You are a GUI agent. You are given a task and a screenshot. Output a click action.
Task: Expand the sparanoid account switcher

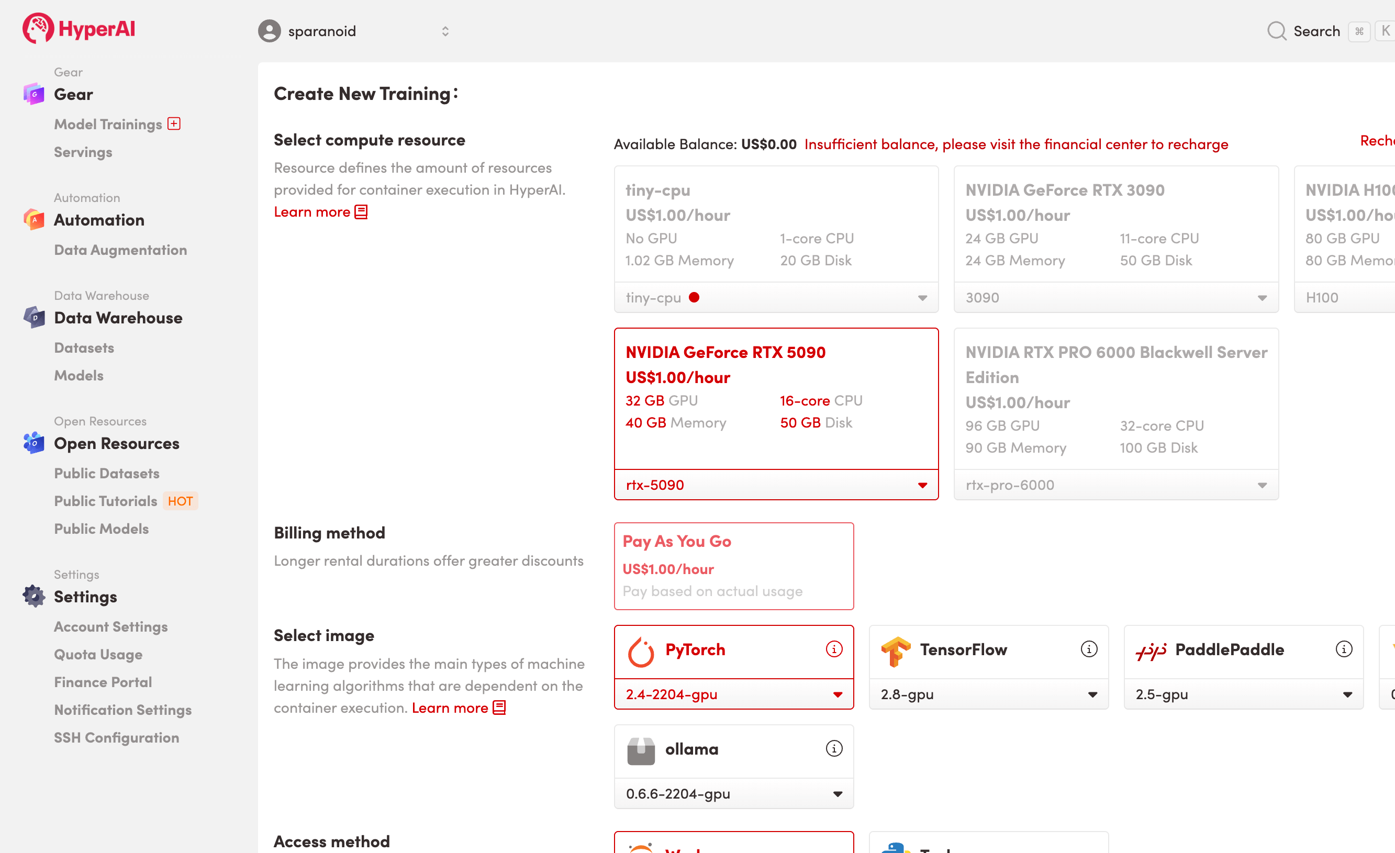tap(445, 31)
